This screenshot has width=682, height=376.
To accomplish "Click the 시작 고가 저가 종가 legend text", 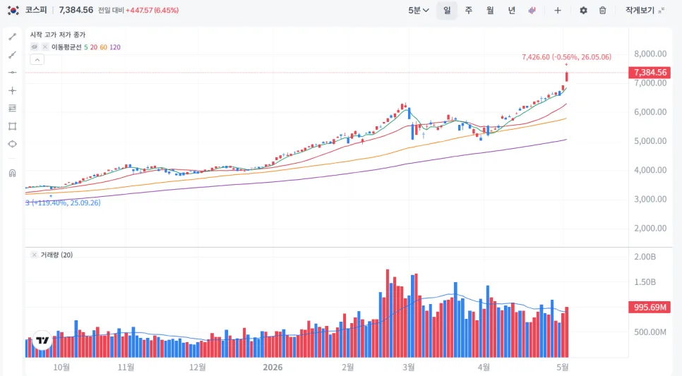I will point(58,35).
